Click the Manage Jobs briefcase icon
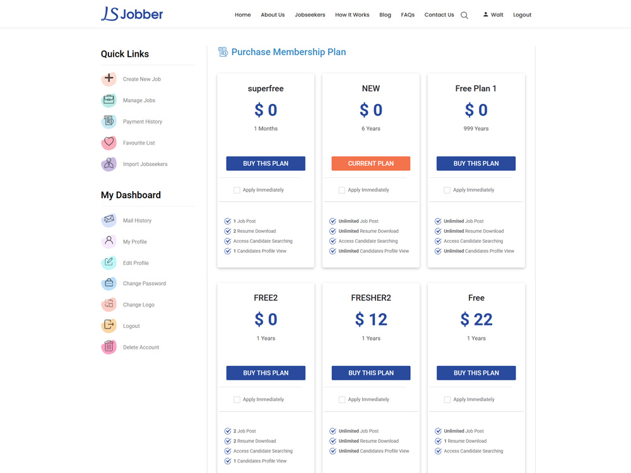631x473 pixels. 109,100
